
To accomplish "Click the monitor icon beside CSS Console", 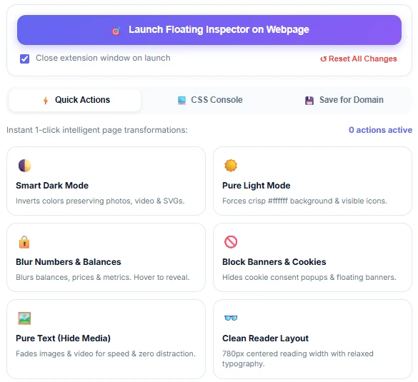I will point(181,101).
